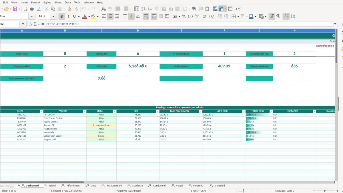The image size is (343, 193).
Task: Click the Merge and Center Cells icon
Action: click(x=154, y=17)
